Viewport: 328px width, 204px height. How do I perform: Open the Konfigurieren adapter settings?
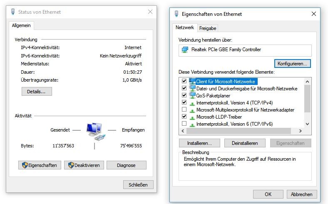292,64
